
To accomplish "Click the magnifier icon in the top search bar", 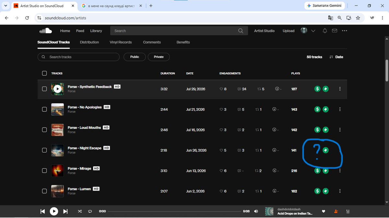I will (x=241, y=31).
